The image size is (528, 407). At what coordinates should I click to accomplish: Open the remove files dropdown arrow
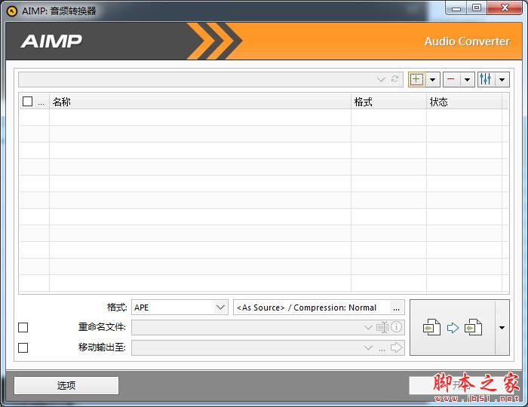[x=468, y=80]
